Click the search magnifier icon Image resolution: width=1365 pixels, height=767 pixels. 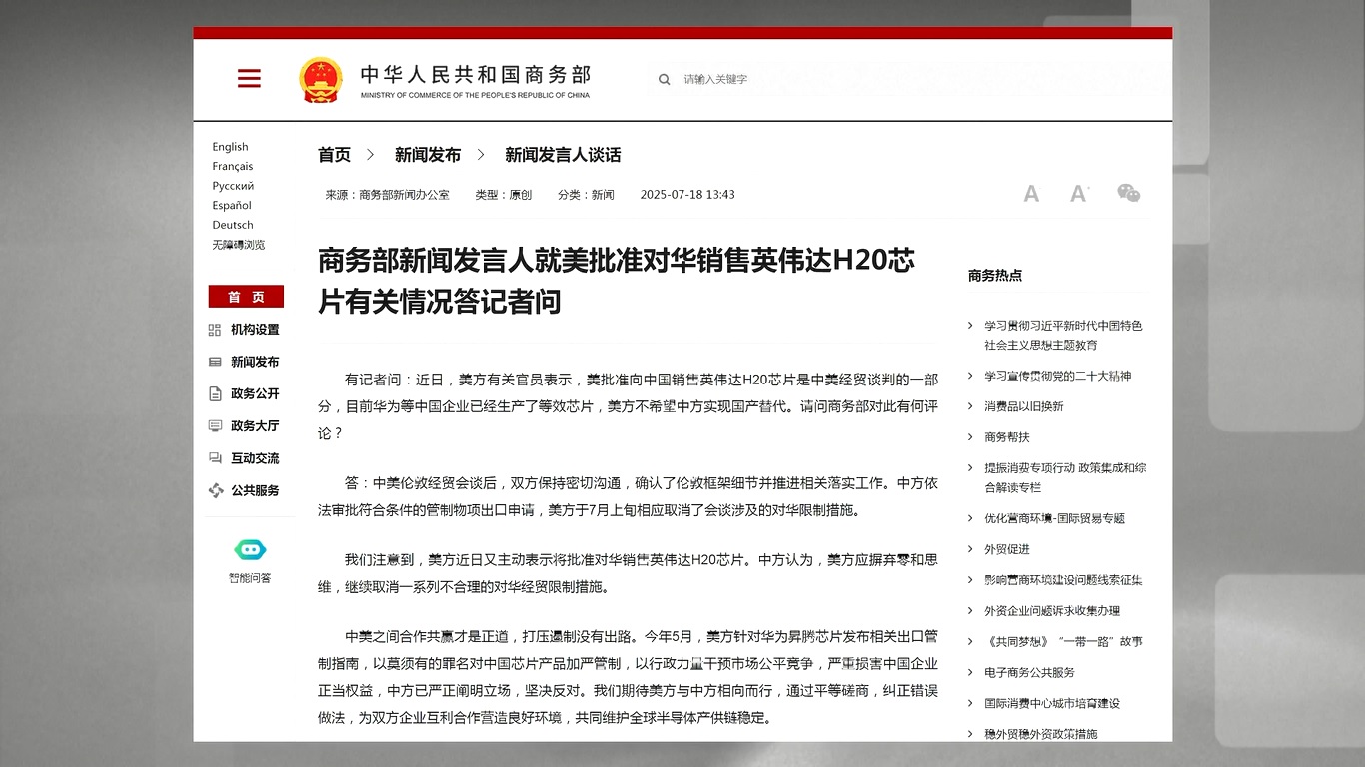[x=664, y=80]
